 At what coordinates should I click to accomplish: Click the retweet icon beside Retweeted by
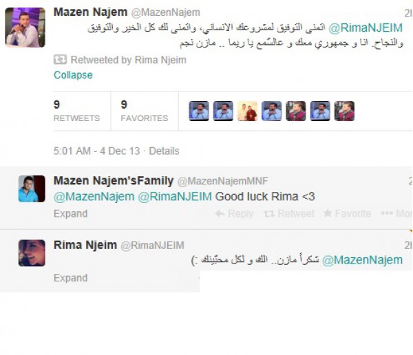coord(60,60)
